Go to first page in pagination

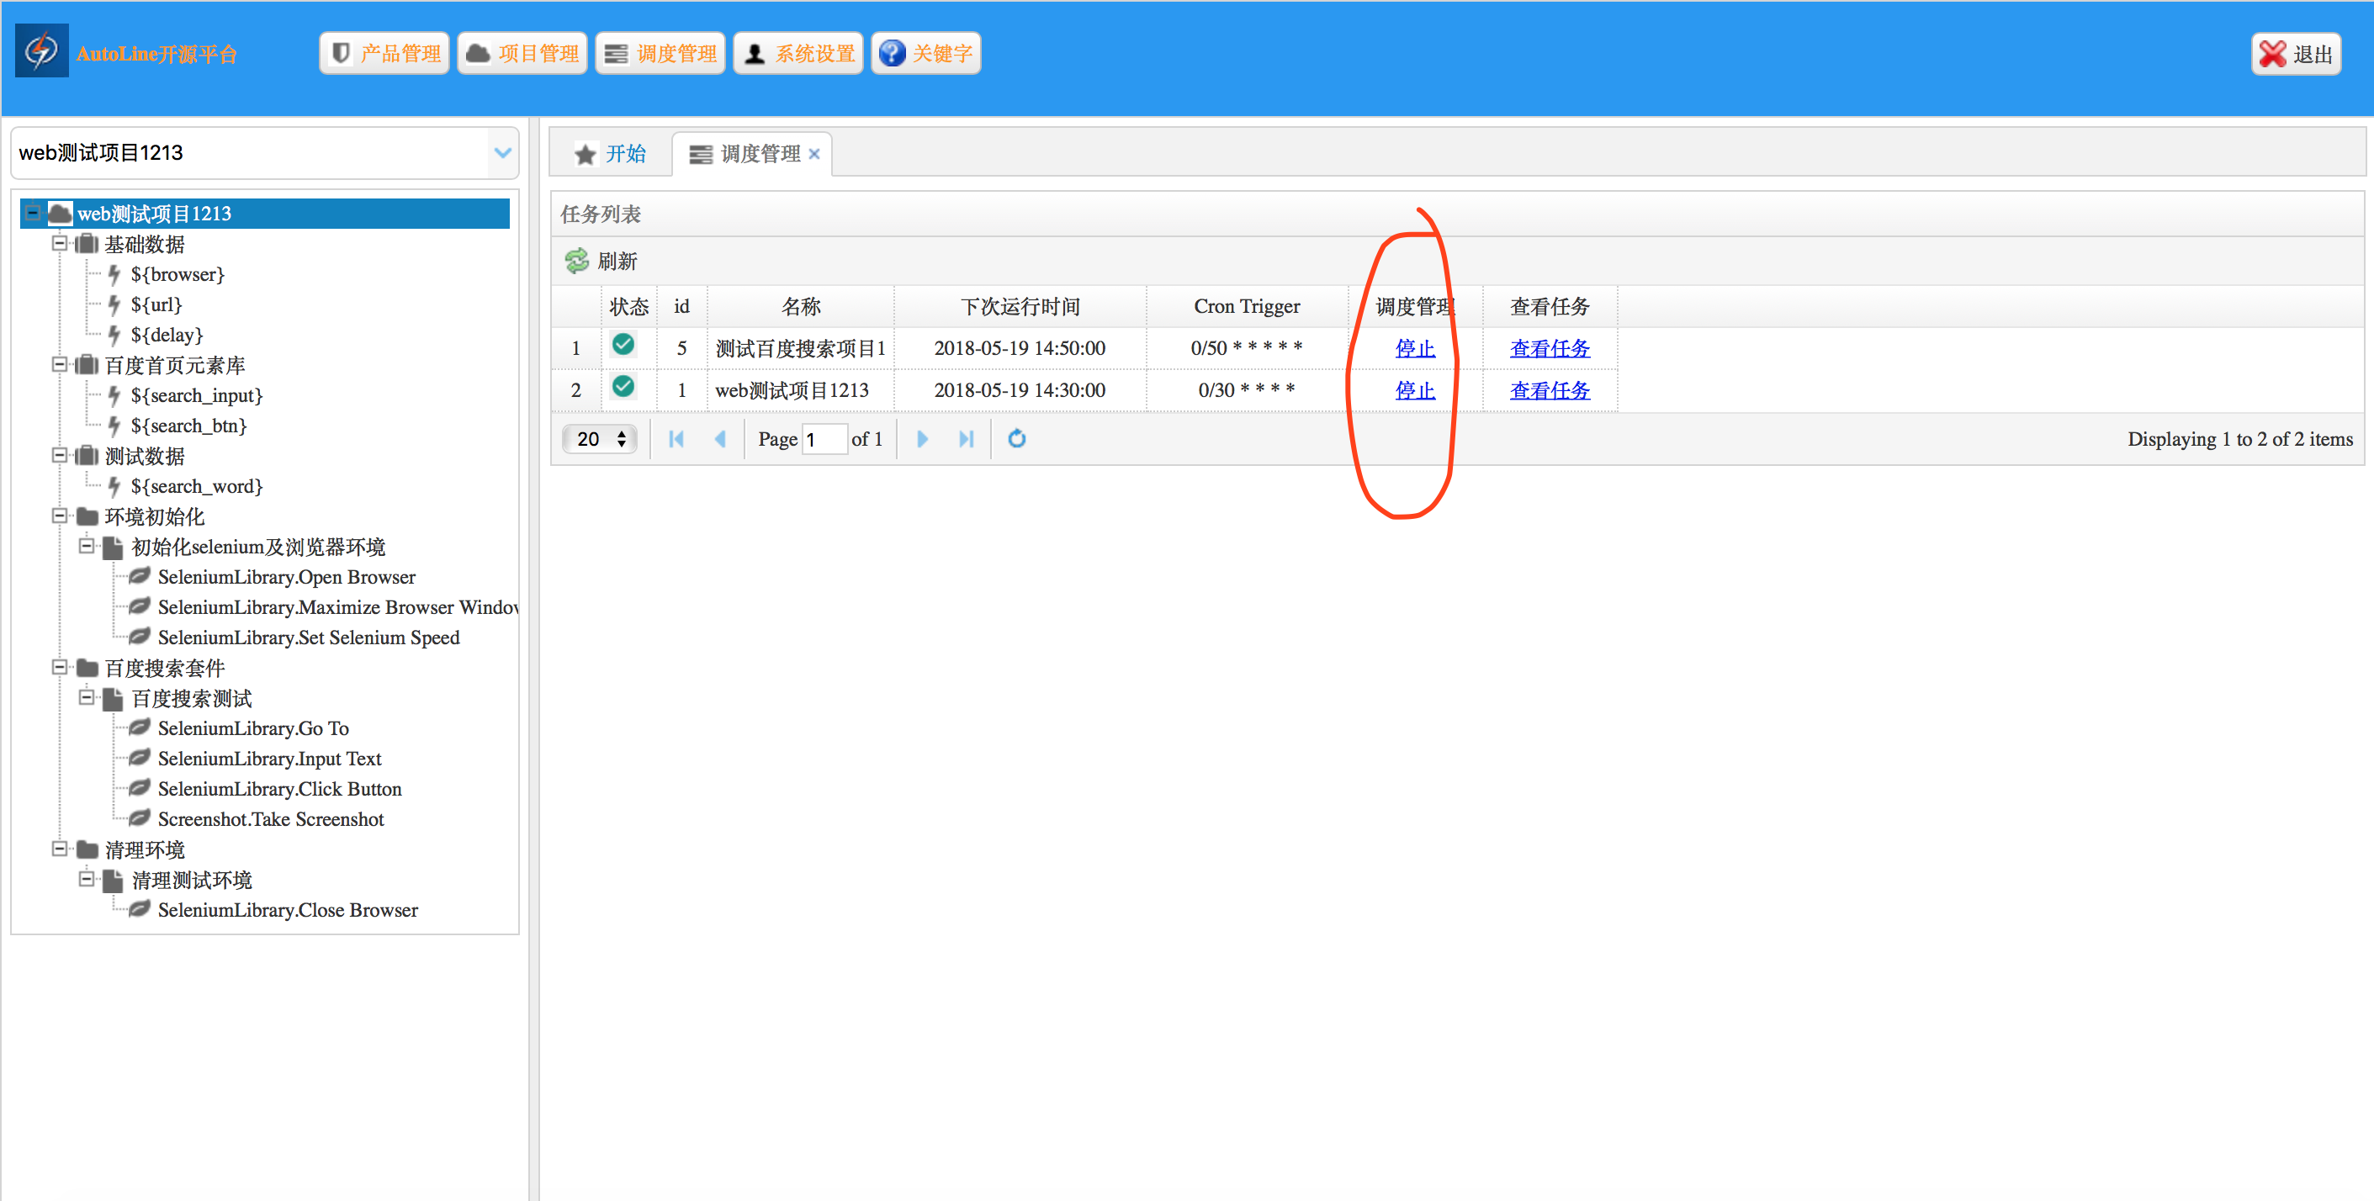(676, 439)
